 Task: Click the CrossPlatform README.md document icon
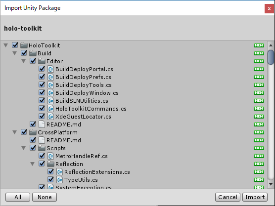pos(42,140)
